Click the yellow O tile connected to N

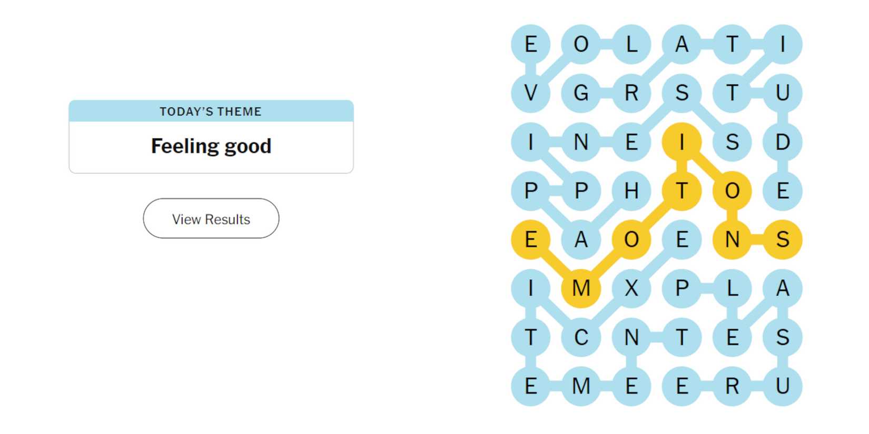(732, 191)
